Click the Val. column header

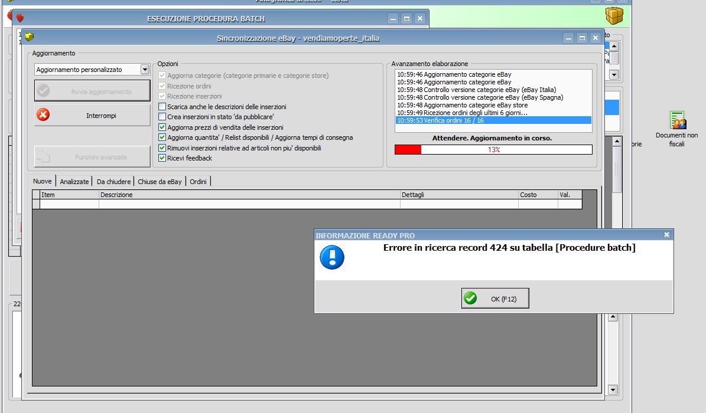(x=570, y=195)
